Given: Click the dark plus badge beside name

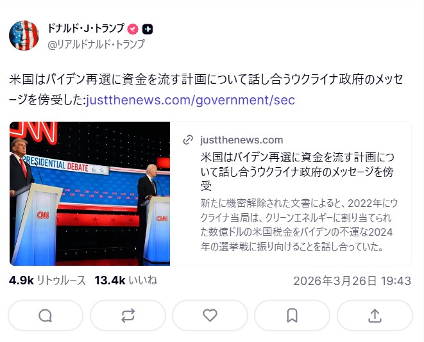Looking at the screenshot, I should point(148,29).
